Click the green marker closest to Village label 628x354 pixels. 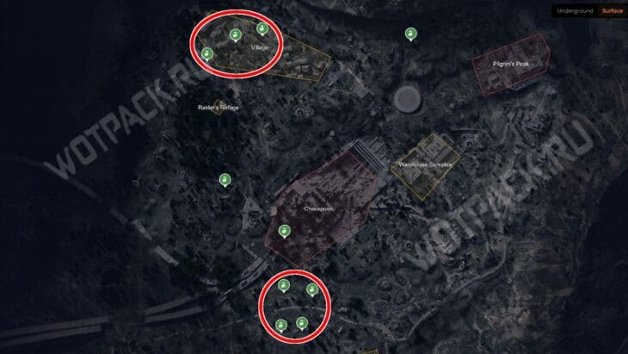(262, 29)
